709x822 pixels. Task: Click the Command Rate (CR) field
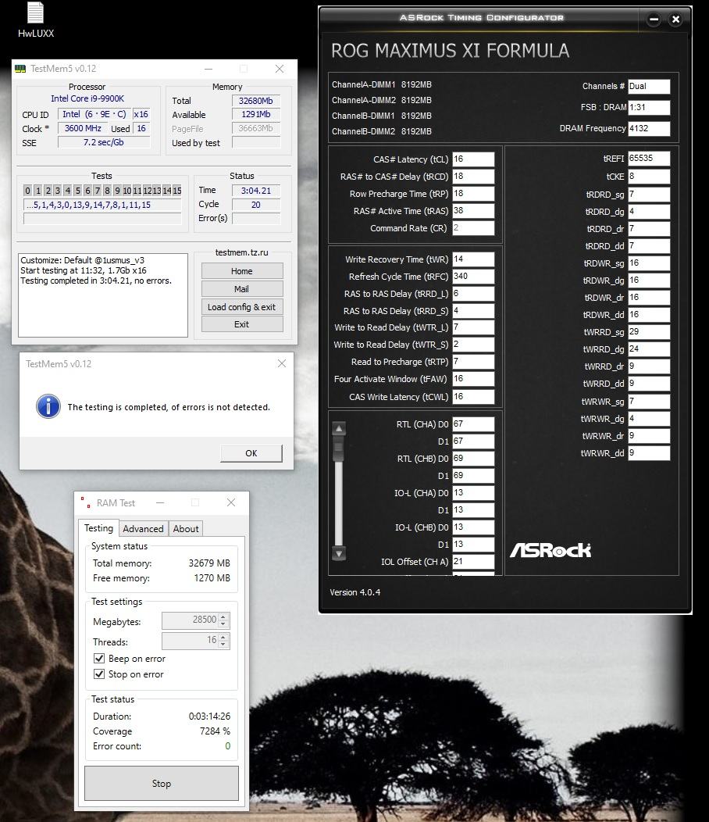point(473,228)
